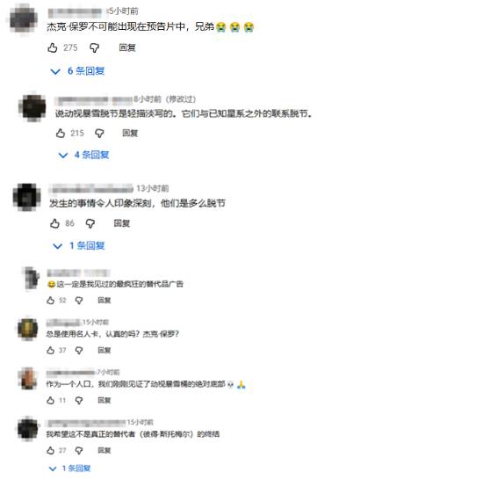Reply to the 215-like comment via 回复
The image size is (483, 480).
130,133
